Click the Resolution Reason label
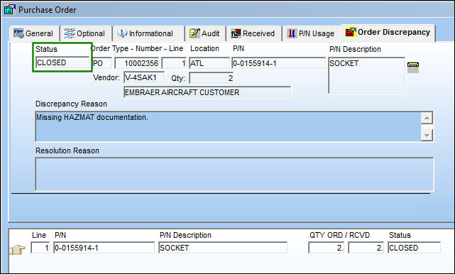This screenshot has height=274, width=455. click(67, 150)
